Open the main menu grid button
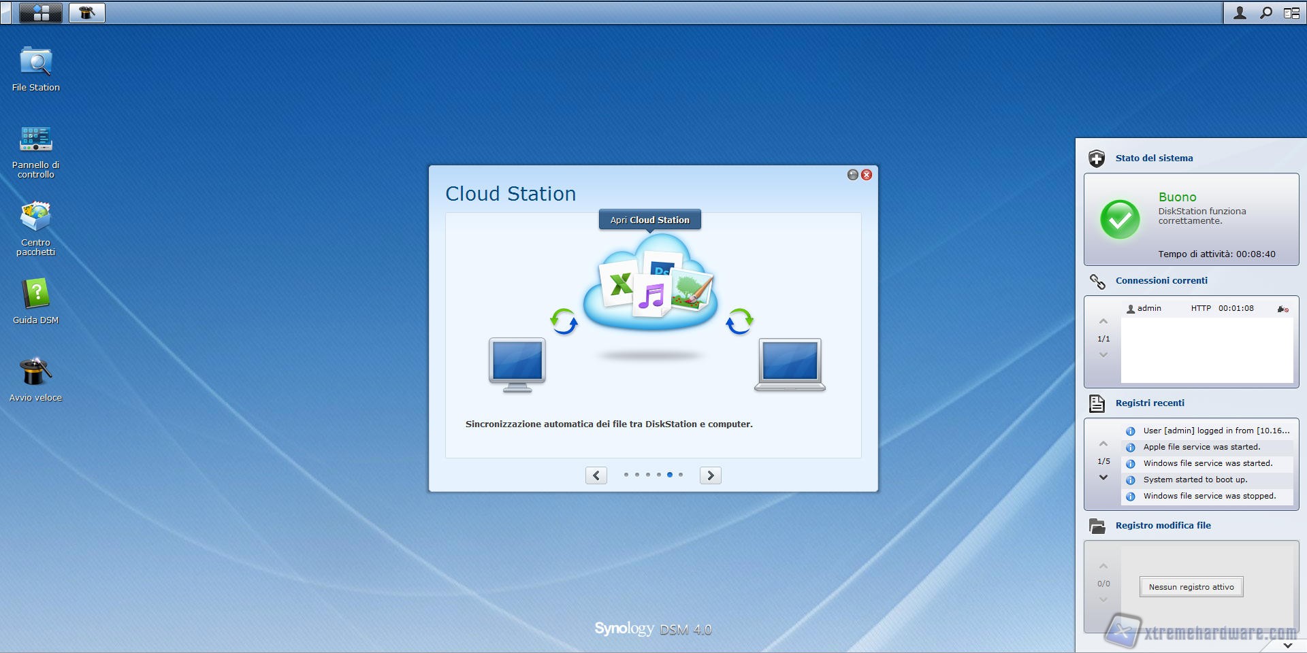This screenshot has width=1307, height=653. tap(41, 13)
